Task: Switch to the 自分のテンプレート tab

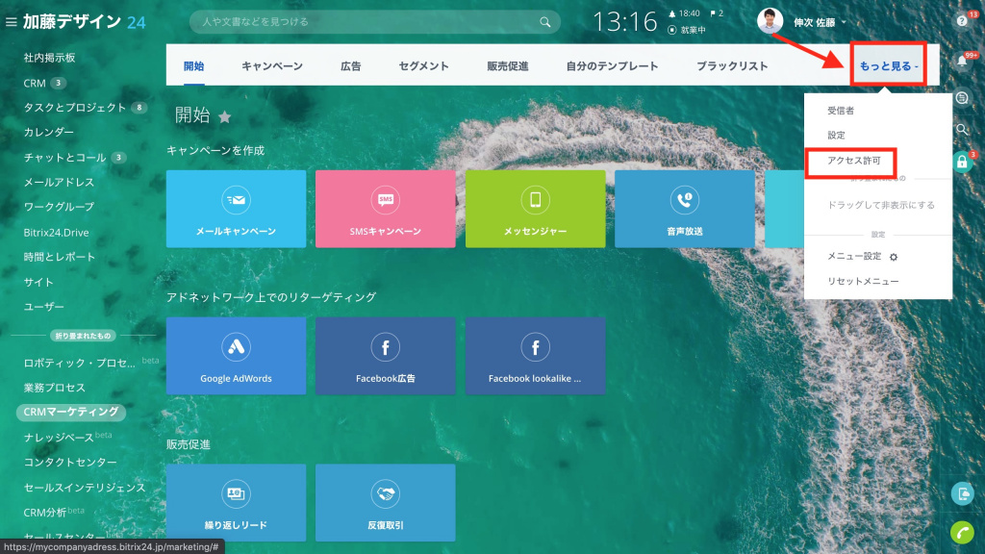Action: point(612,66)
